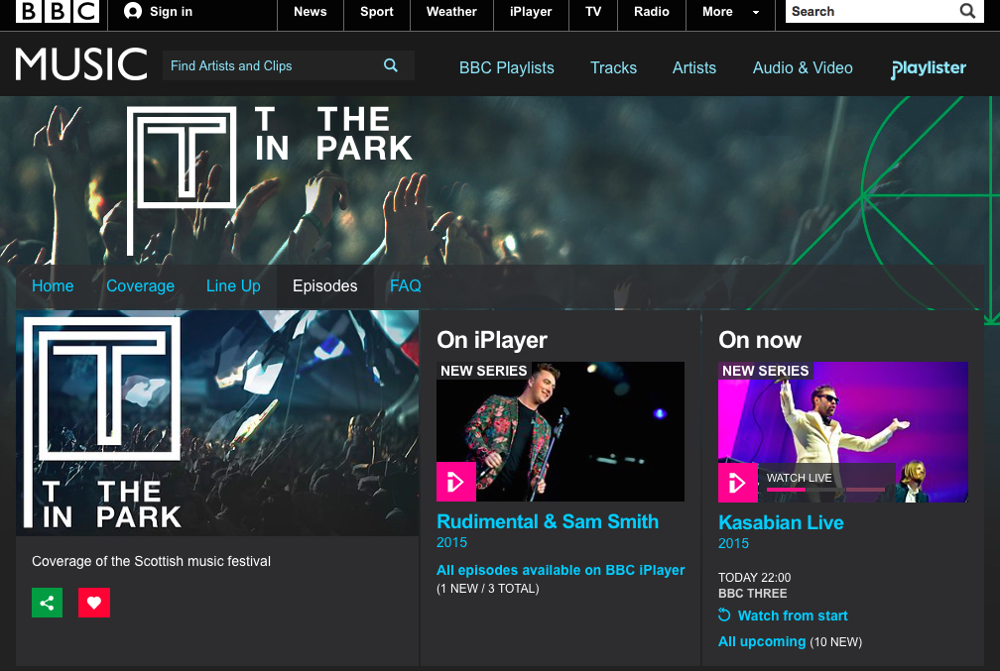Click the pink iPlayer play icon on Rudimental image
This screenshot has width=1000, height=671.
click(x=456, y=482)
